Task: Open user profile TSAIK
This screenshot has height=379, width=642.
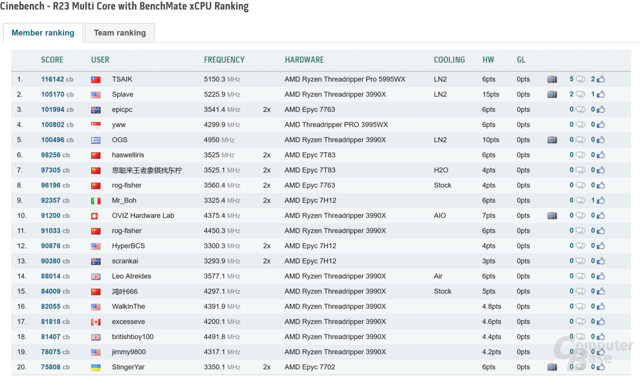Action: pyautogui.click(x=122, y=79)
